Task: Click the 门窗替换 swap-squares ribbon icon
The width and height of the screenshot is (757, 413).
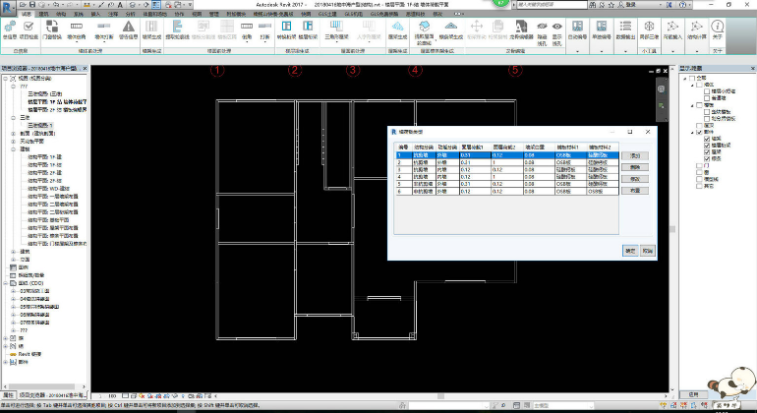Action: click(x=52, y=27)
